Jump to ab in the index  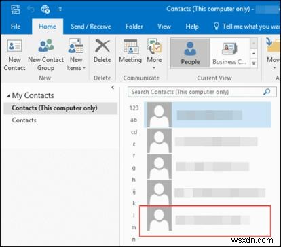[x=134, y=120]
